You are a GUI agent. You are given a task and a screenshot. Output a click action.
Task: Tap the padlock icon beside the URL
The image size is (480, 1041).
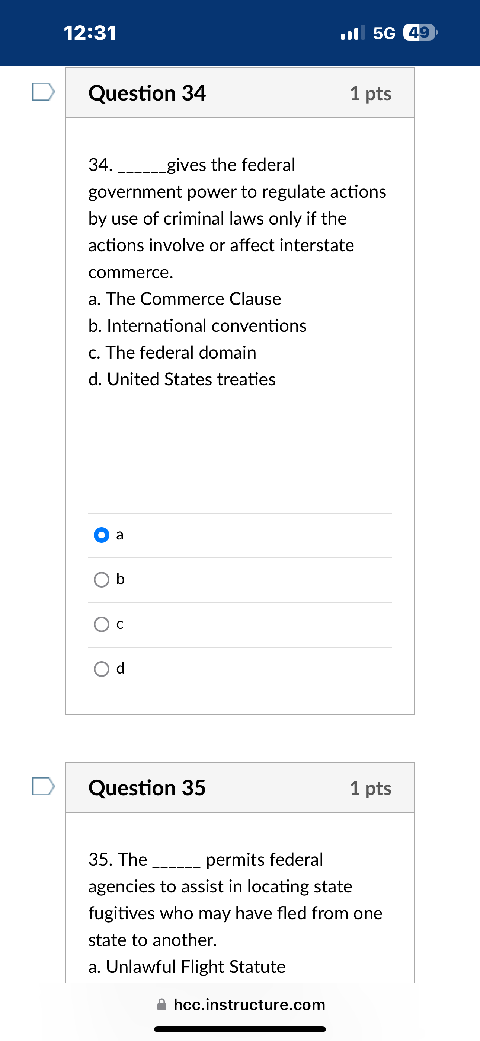161,1004
